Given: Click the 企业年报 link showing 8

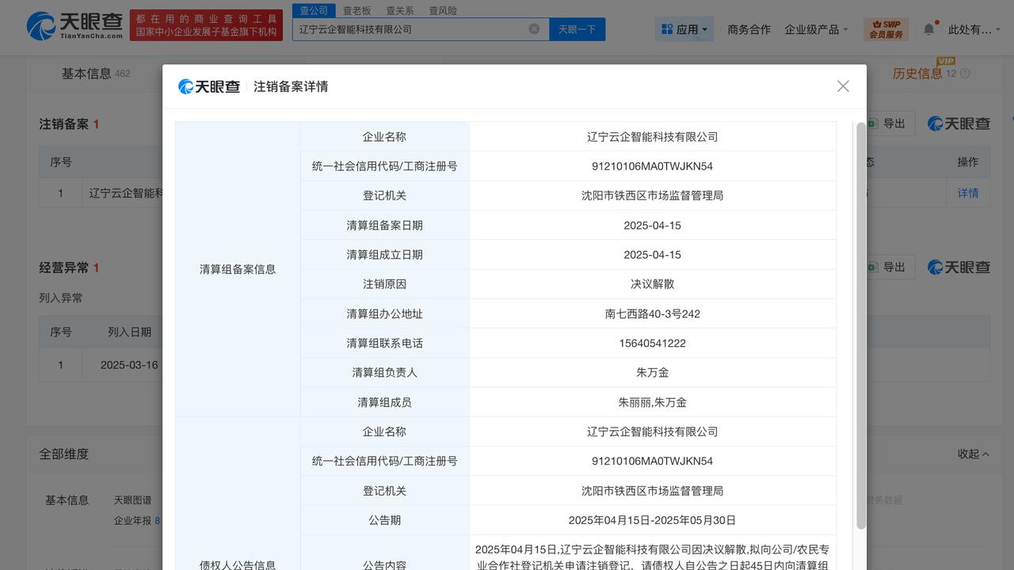Looking at the screenshot, I should (x=135, y=520).
